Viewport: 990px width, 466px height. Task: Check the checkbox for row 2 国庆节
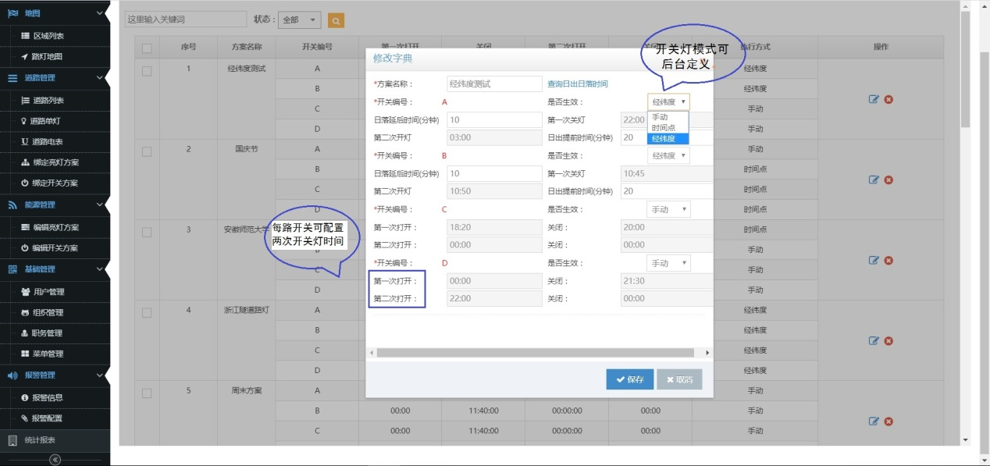coord(147,151)
